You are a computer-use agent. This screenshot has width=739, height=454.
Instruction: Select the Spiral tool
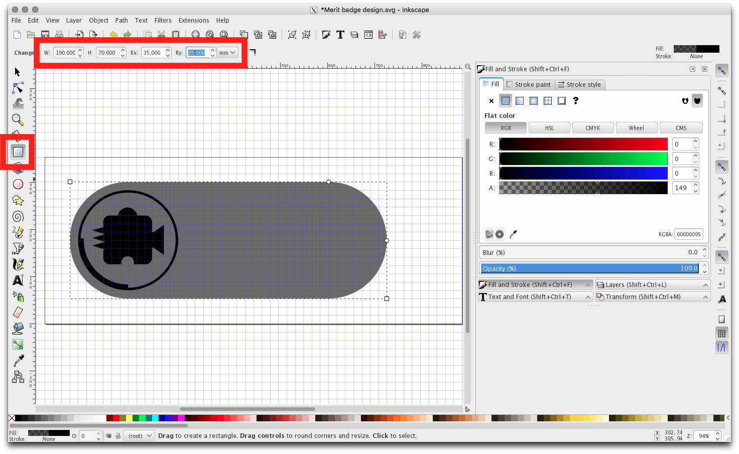tap(18, 216)
